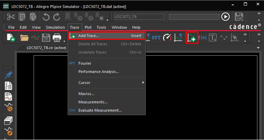Click the Undo arrow icon
The width and height of the screenshot is (264, 140).
coord(46,17)
